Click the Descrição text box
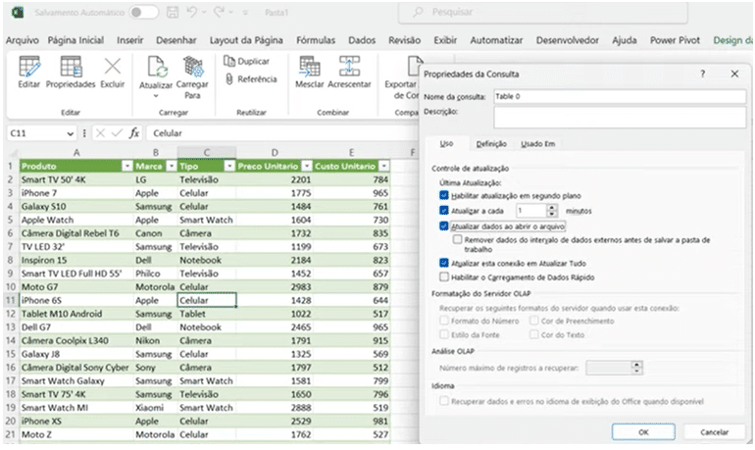This screenshot has width=755, height=450. click(620, 117)
